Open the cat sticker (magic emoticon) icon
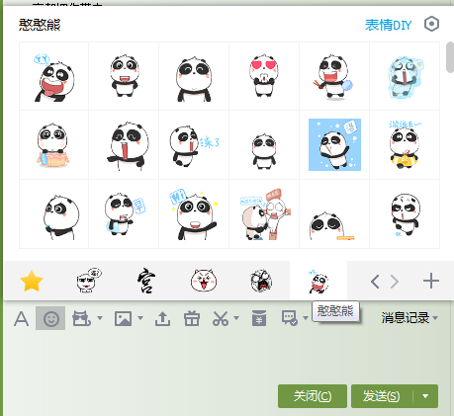The height and width of the screenshot is (416, 454). (x=81, y=318)
